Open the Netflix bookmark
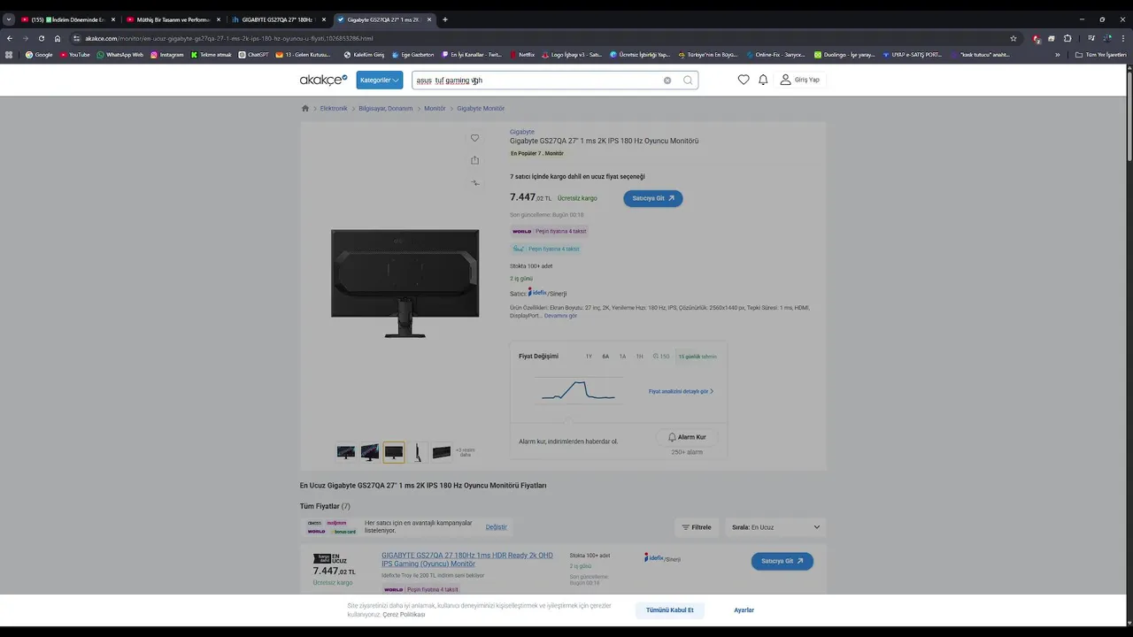The height and width of the screenshot is (637, 1133). click(522, 55)
